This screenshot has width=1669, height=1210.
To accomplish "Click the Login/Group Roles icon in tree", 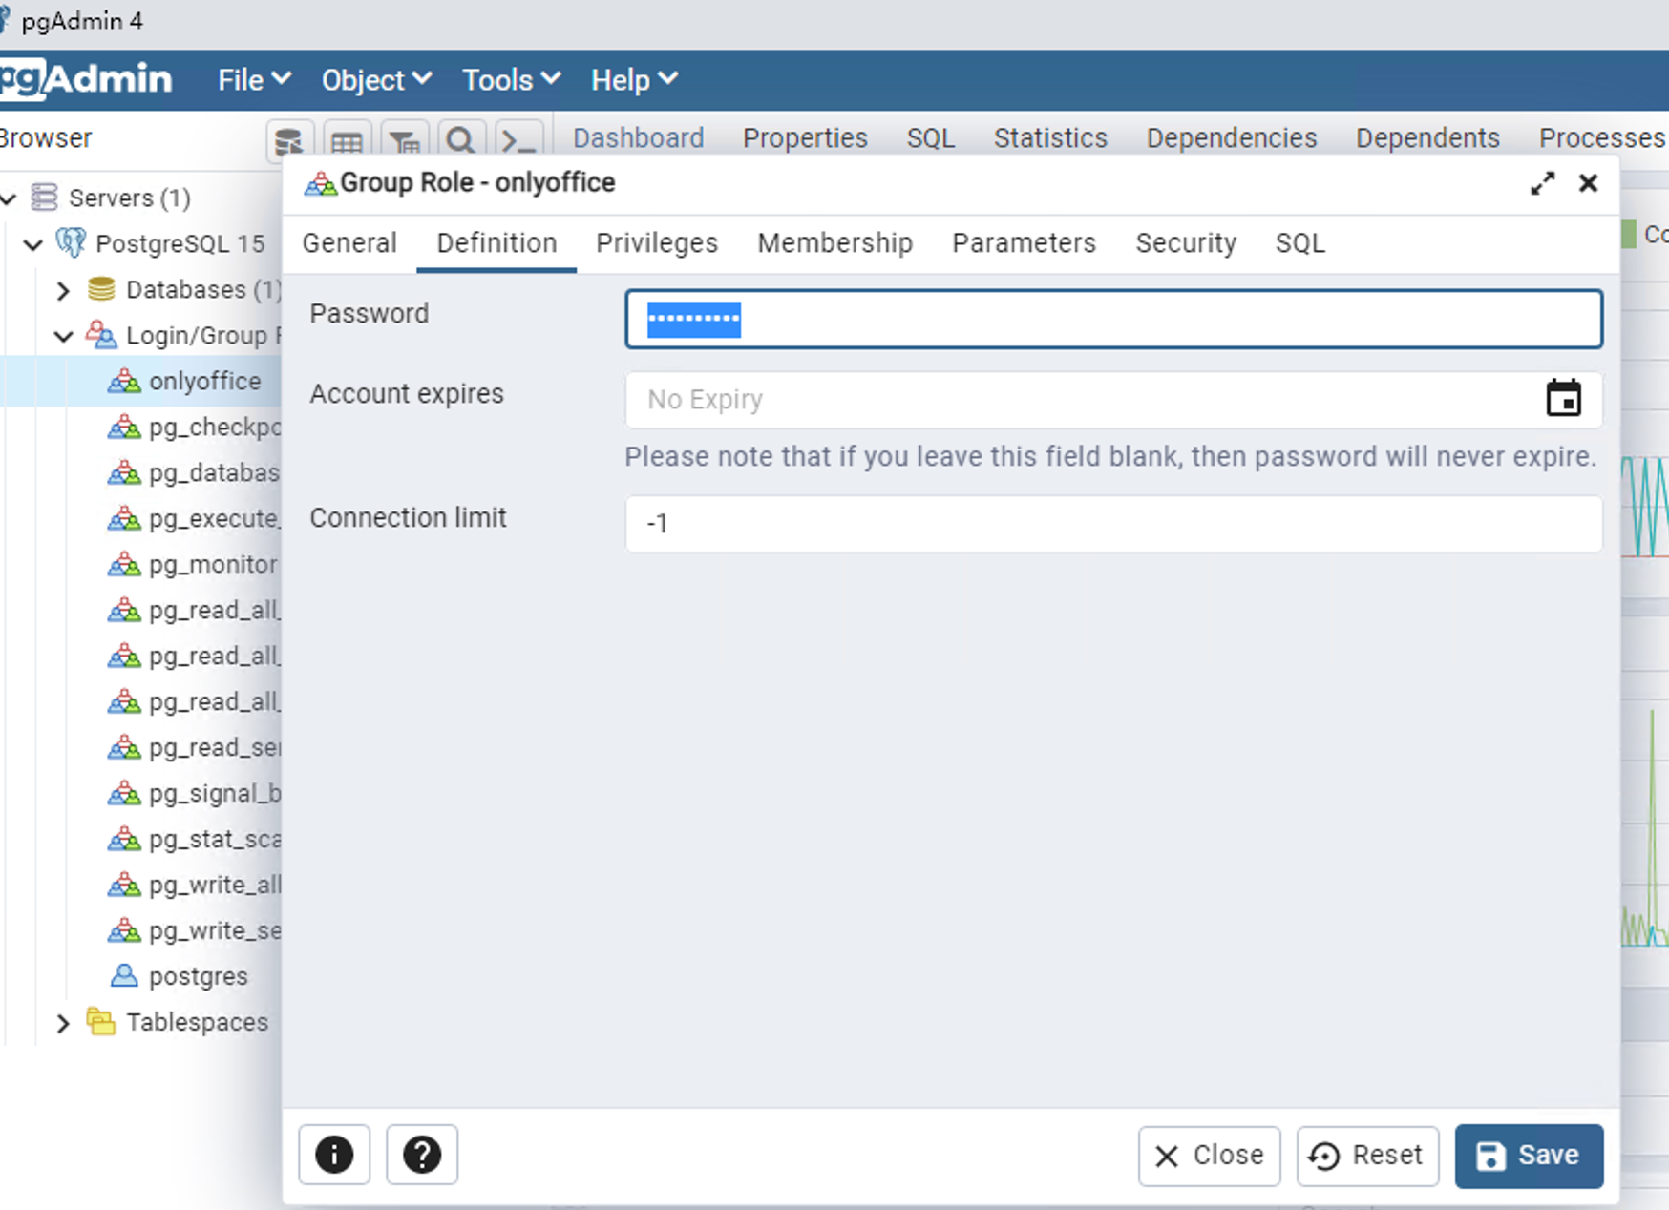I will [x=101, y=335].
